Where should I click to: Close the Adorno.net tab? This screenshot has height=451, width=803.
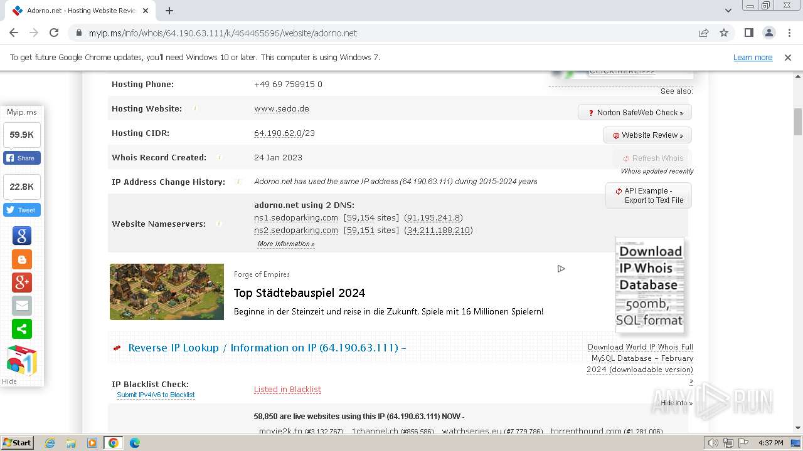pos(146,11)
